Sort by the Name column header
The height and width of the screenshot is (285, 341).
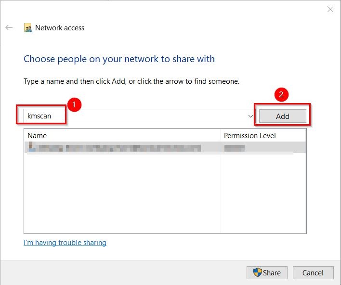pyautogui.click(x=121, y=135)
